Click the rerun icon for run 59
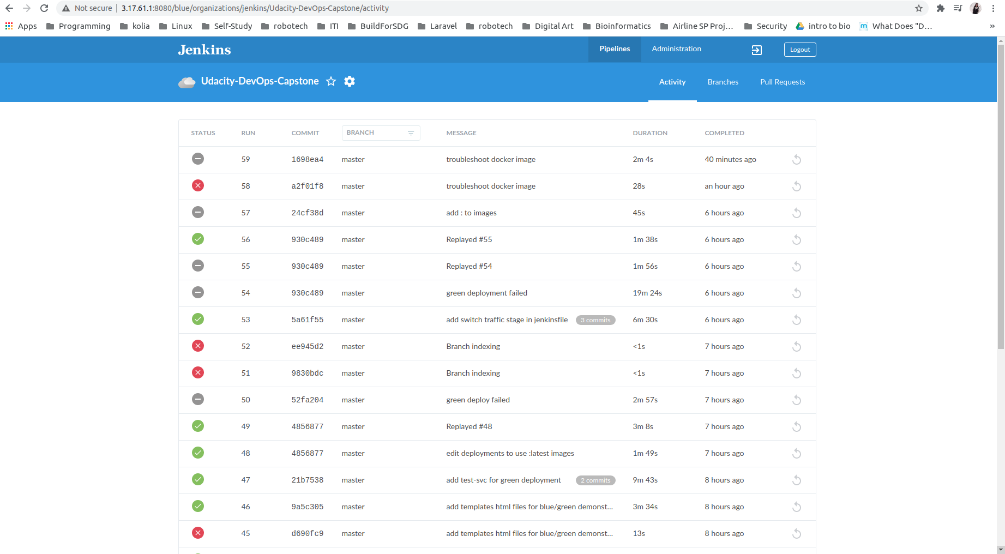 click(797, 160)
